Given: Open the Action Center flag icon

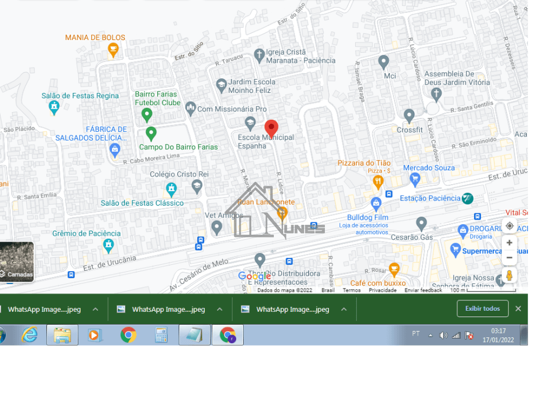Looking at the screenshot, I should point(469,336).
